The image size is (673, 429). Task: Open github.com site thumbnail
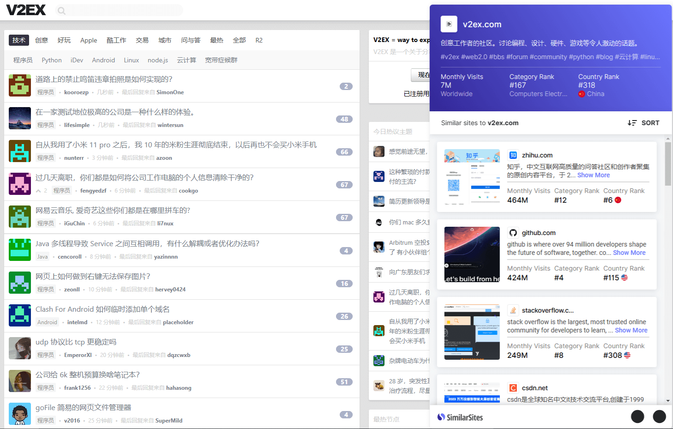472,254
